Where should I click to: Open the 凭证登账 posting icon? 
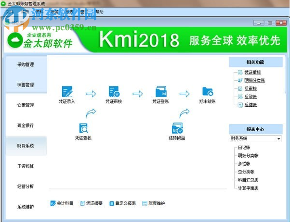click(161, 91)
